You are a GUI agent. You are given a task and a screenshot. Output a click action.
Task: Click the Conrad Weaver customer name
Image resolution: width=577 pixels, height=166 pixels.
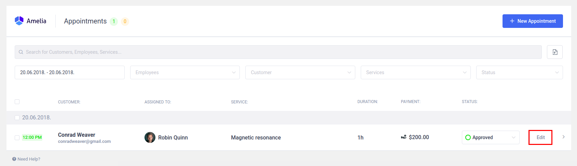pos(77,135)
